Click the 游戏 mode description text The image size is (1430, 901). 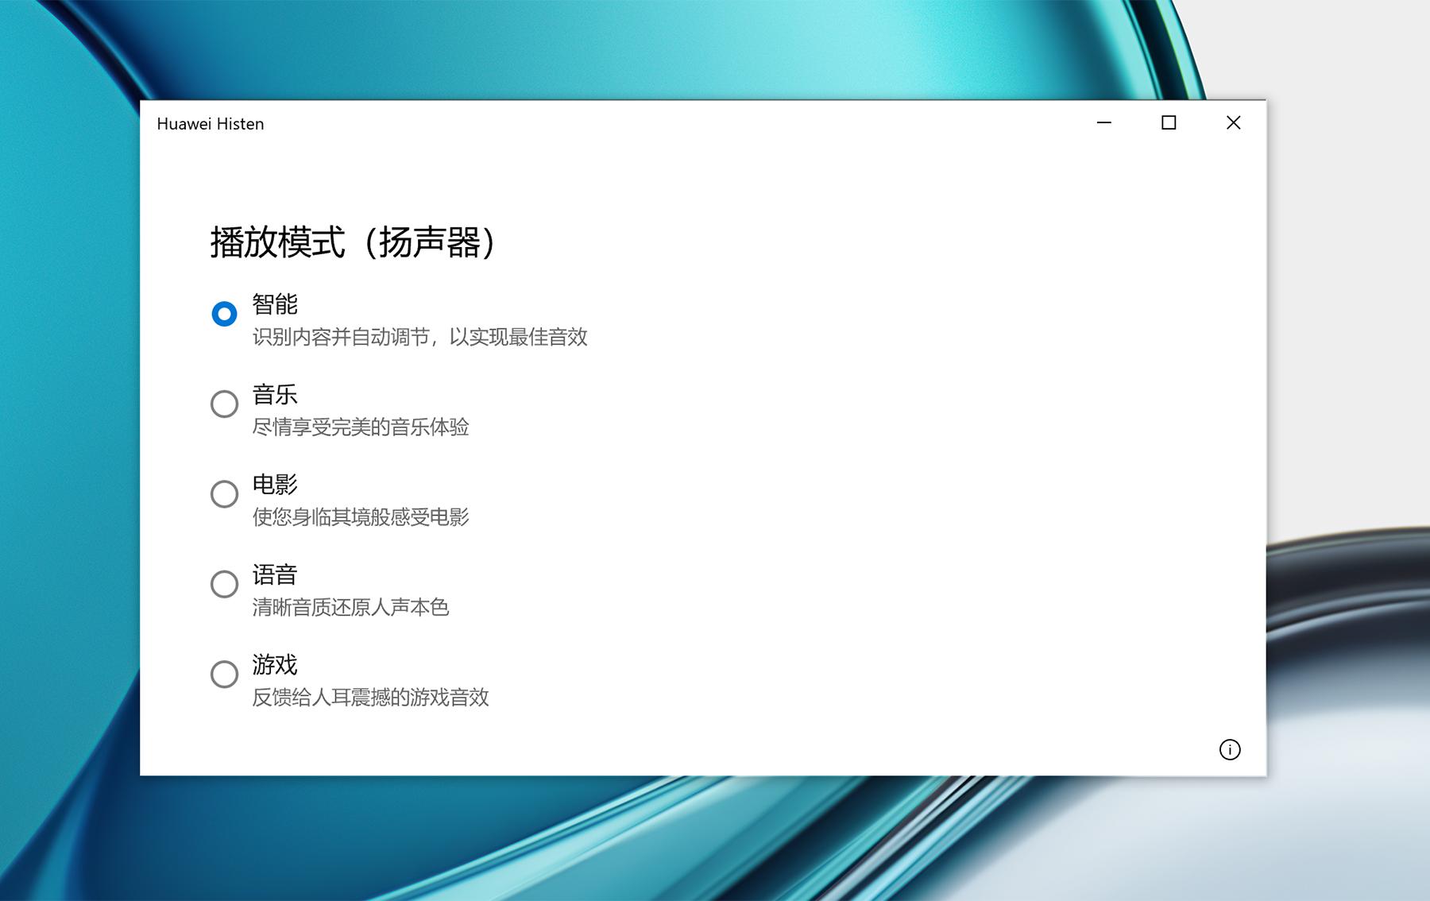click(369, 698)
